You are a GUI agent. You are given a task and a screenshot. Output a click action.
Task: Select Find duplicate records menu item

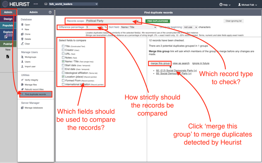[x=36, y=94]
